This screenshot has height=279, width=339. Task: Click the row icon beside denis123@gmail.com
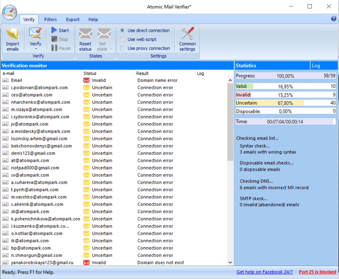point(5,153)
